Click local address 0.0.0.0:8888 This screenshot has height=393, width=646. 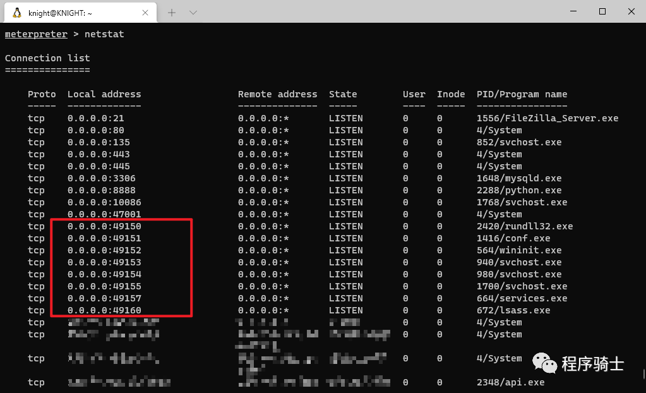click(x=101, y=190)
